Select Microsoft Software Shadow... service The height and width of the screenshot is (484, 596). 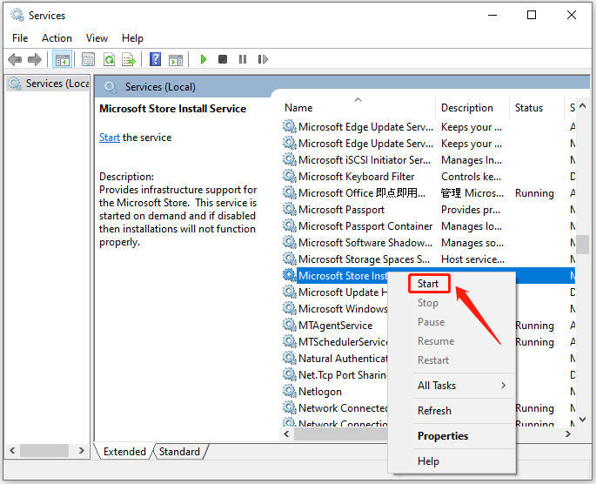pyautogui.click(x=428, y=242)
